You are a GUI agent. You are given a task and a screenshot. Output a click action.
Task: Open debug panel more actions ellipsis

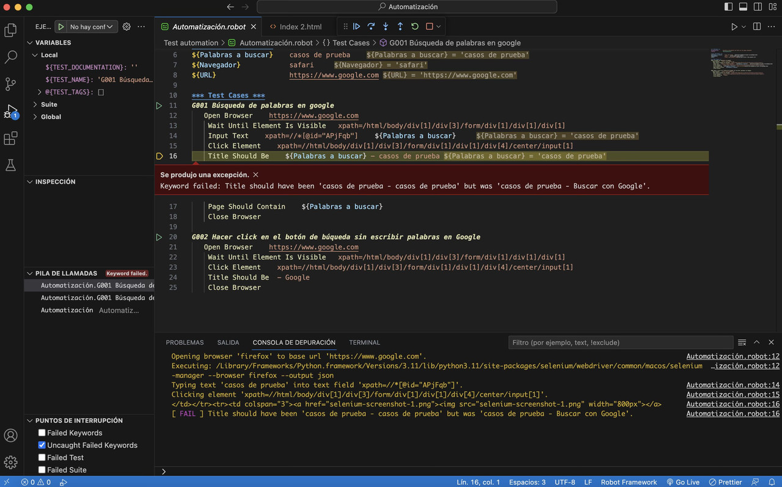point(142,27)
